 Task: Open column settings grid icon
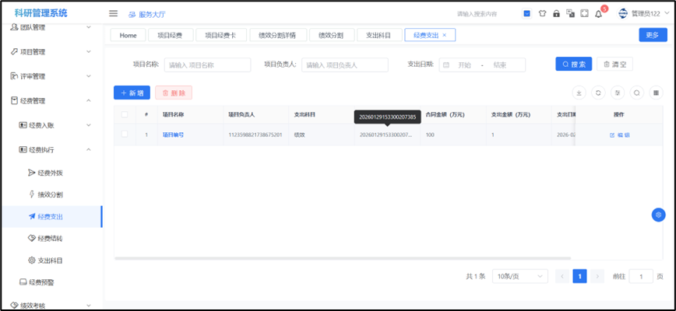tap(657, 93)
